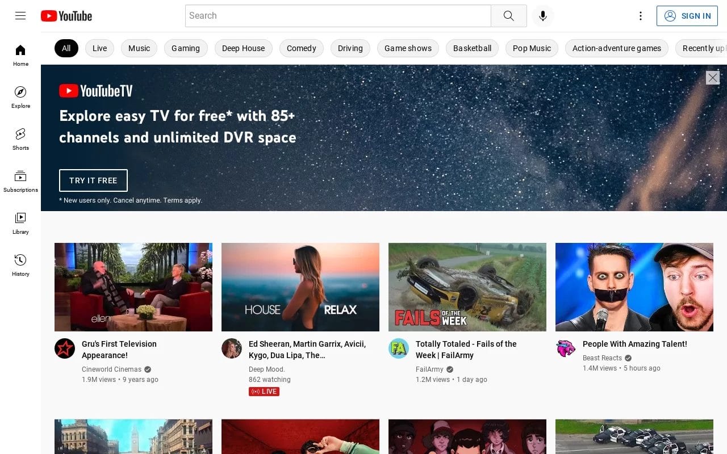Screen dimensions: 727x454
Task: Select the Live category chip
Action: [99, 48]
